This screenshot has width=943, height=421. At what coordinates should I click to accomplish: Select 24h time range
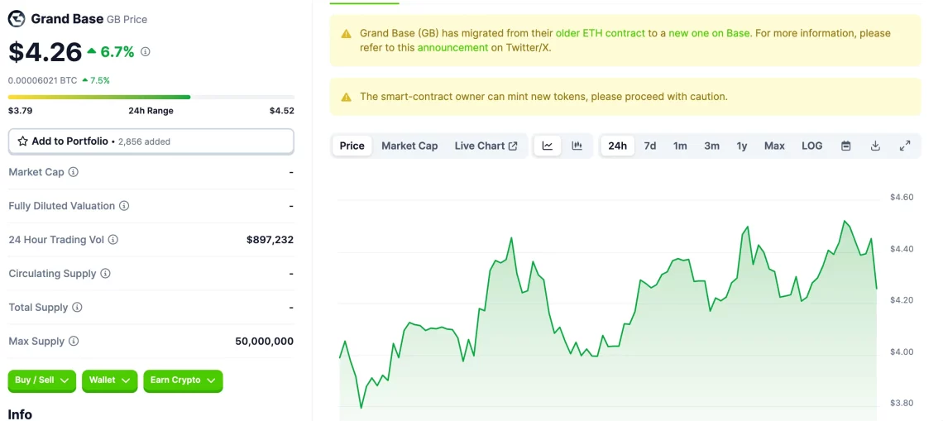618,146
